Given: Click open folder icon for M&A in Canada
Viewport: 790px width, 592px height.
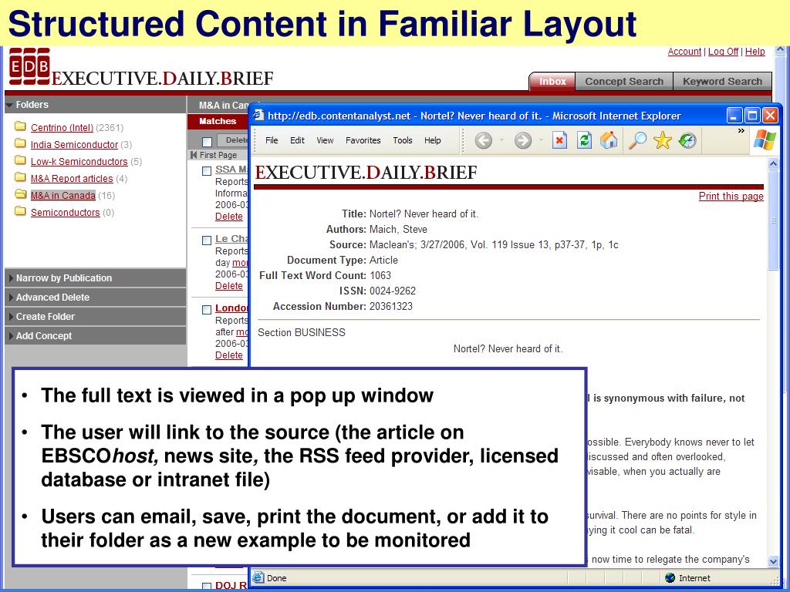Looking at the screenshot, I should point(20,194).
